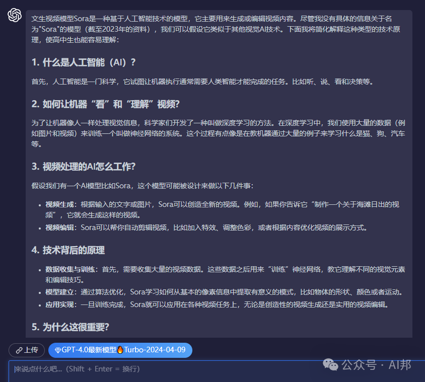This screenshot has height=382, width=425.
Task: Click the fire emoji before Turbo-2024-04-09
Action: pyautogui.click(x=120, y=350)
